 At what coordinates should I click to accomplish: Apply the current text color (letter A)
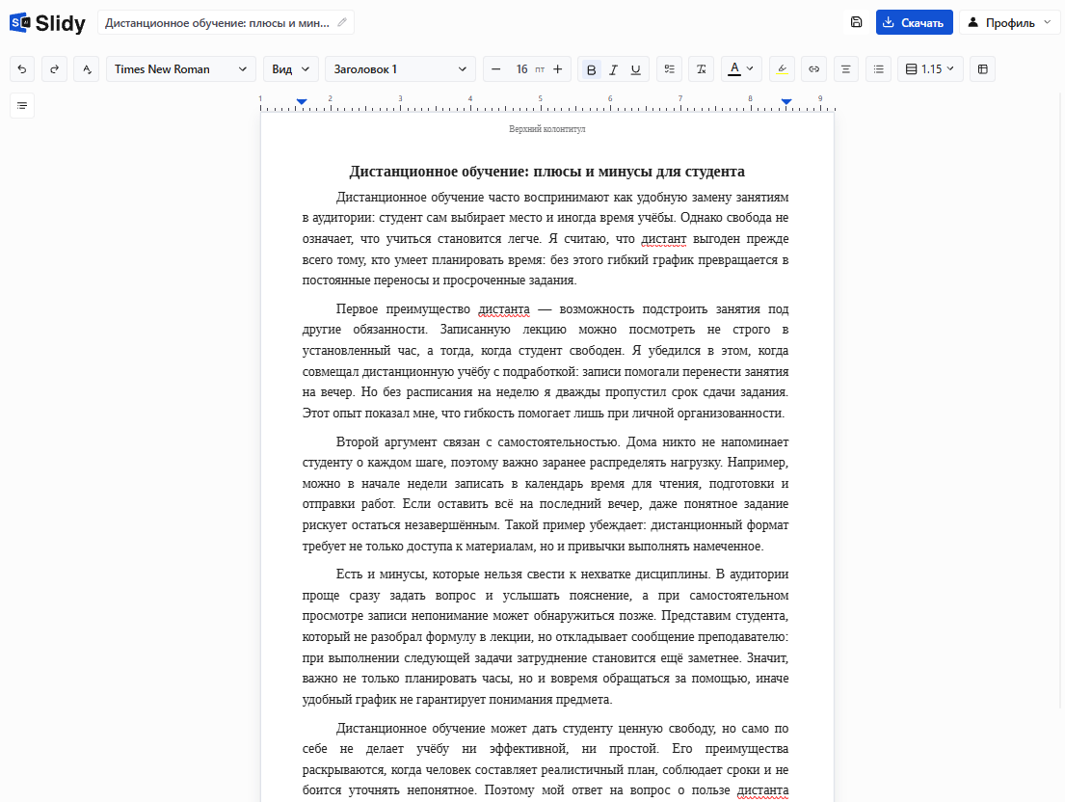[734, 69]
